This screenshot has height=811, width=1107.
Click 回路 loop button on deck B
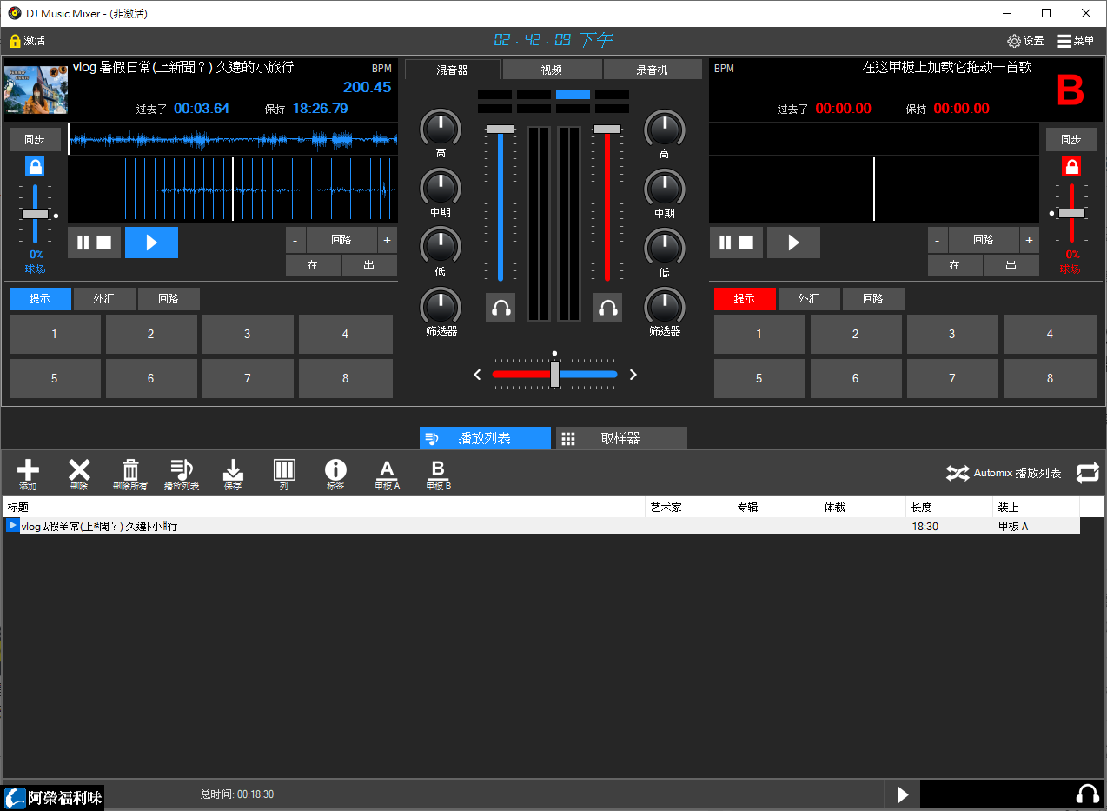tap(983, 239)
